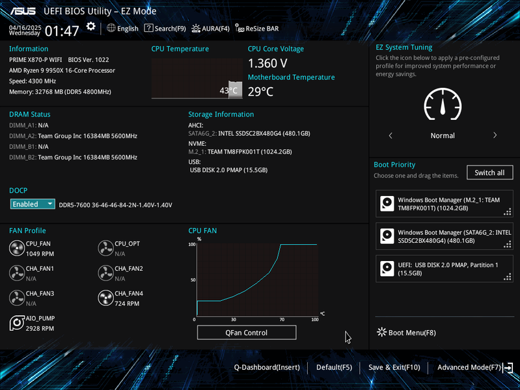Click the CHA_FAN3 fan icon

pyautogui.click(x=16, y=298)
